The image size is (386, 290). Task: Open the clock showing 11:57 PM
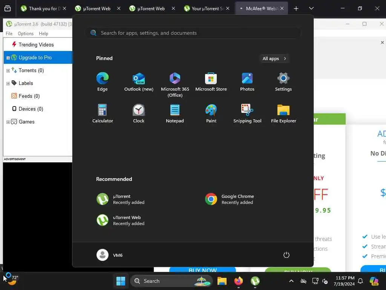[x=345, y=281]
